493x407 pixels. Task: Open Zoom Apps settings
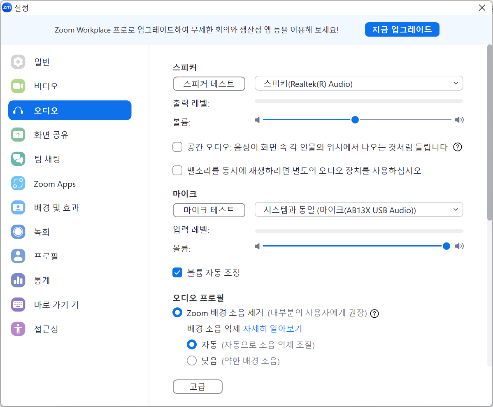[70, 184]
